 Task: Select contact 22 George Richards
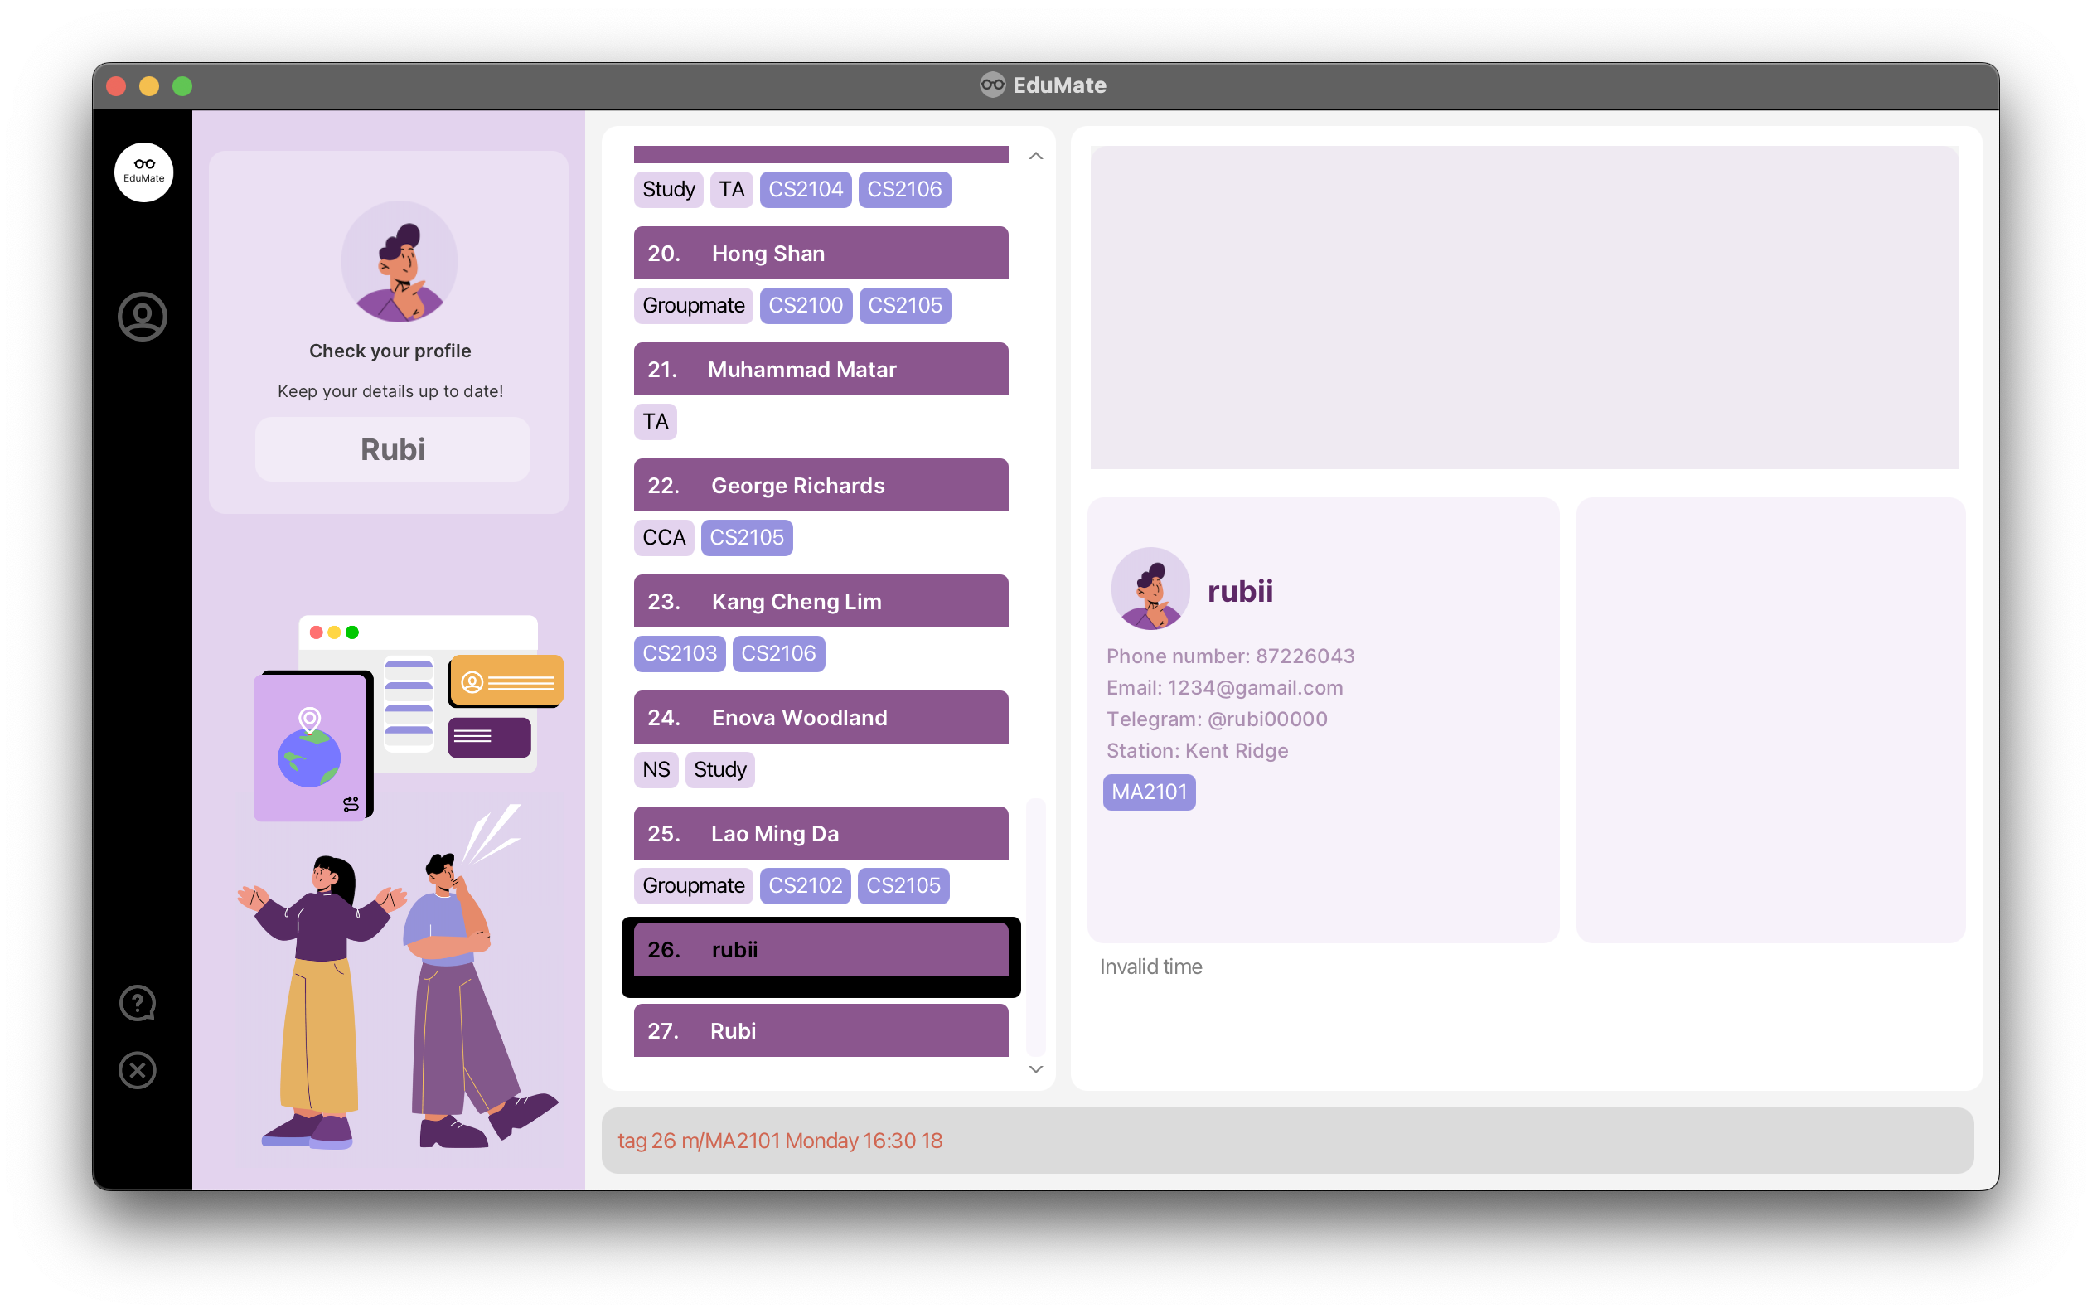pyautogui.click(x=821, y=485)
